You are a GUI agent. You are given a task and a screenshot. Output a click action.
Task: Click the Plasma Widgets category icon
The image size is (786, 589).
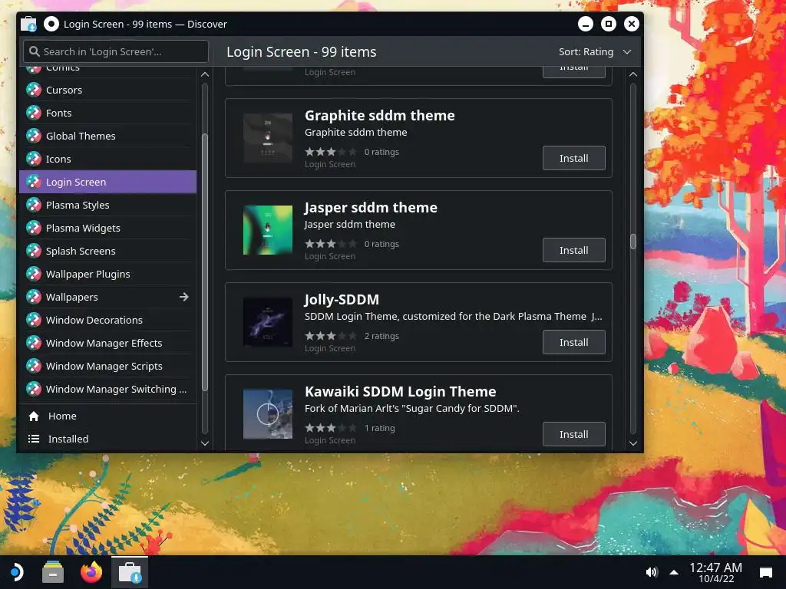pyautogui.click(x=34, y=228)
